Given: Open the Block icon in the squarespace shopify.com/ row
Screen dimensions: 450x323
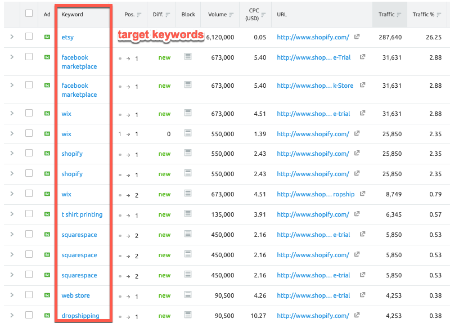Looking at the screenshot, I should 188,254.
